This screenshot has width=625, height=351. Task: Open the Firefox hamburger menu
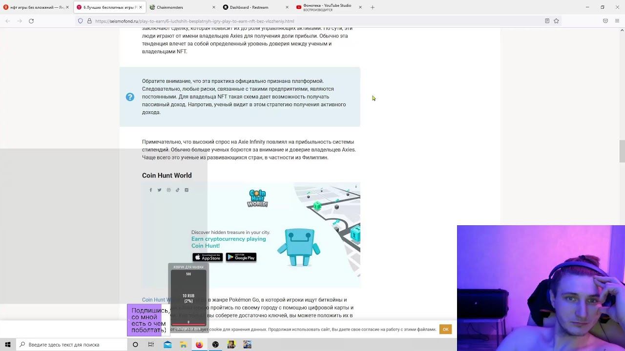(618, 21)
